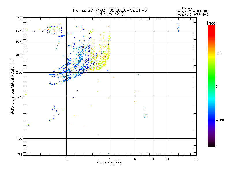Click the colorbar tick label '100'

(x=219, y=53)
